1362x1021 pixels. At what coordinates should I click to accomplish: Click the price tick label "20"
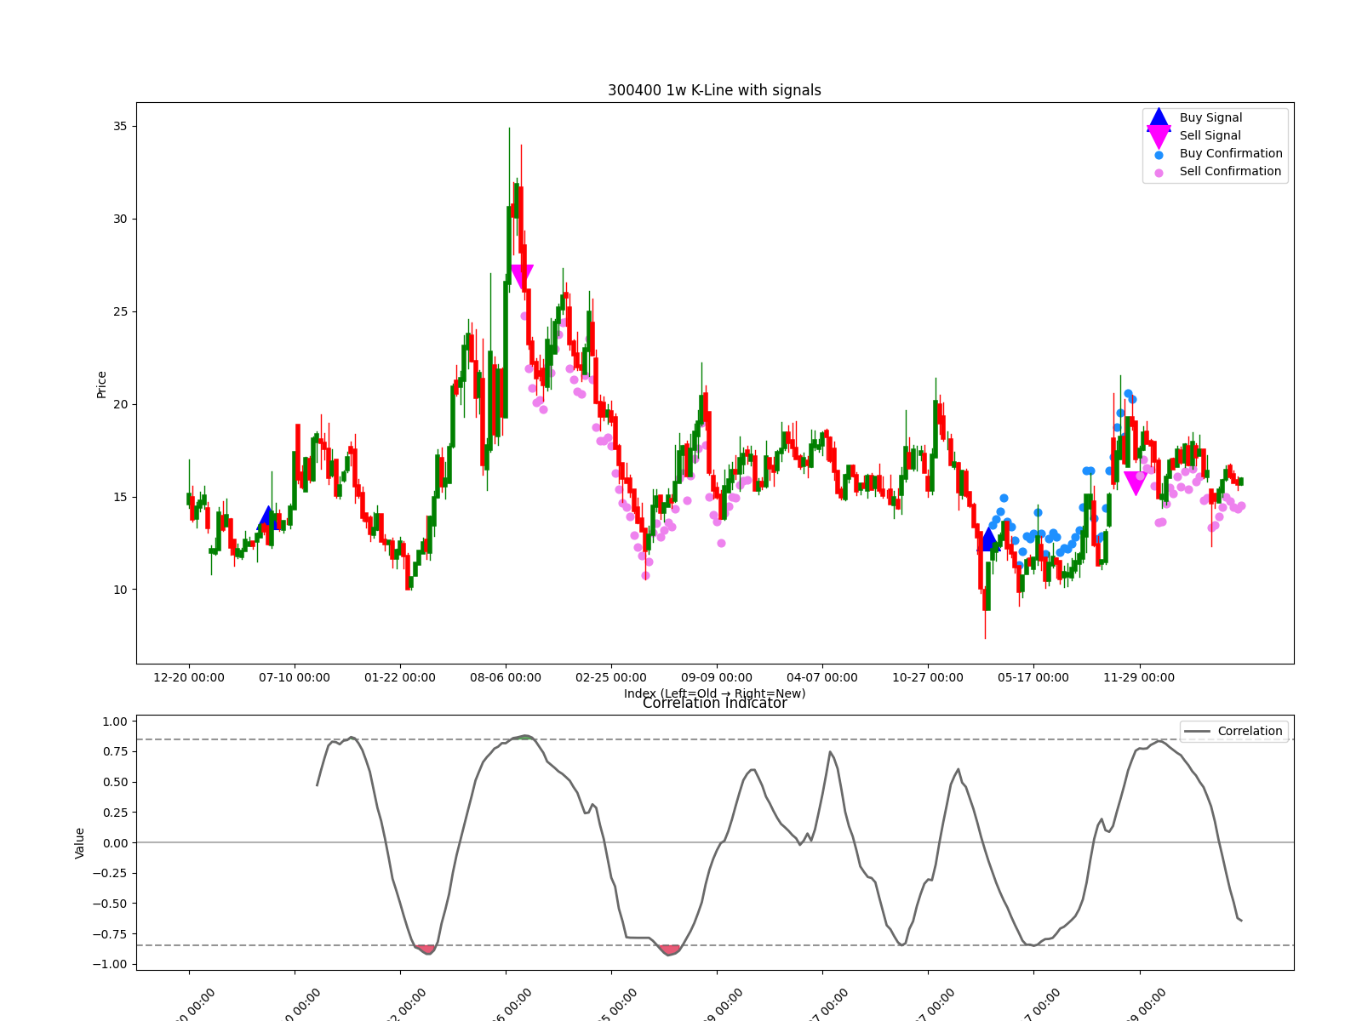point(119,405)
